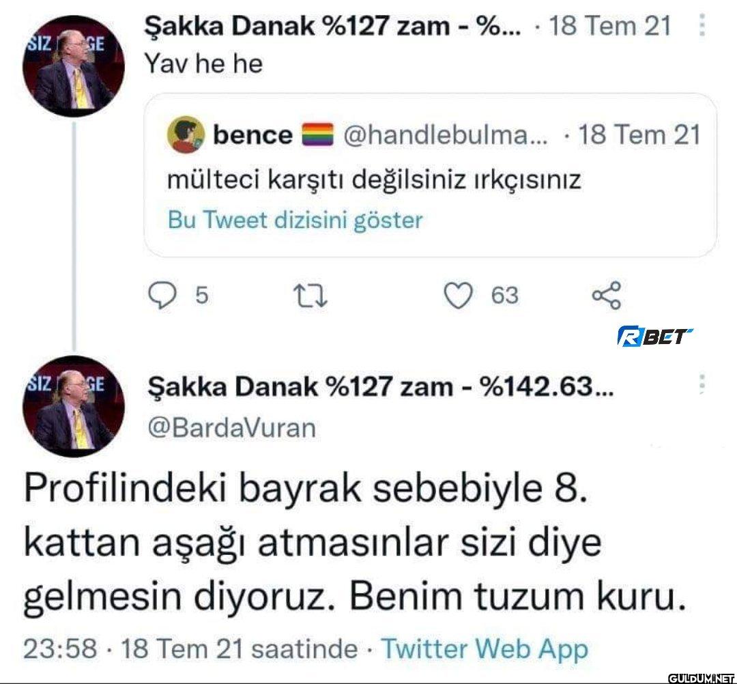Viewport: 737px width, 684px height.
Task: Click the '23:58 · 18 Tem 21 saatinde' timestamp
Action: pyautogui.click(x=190, y=649)
